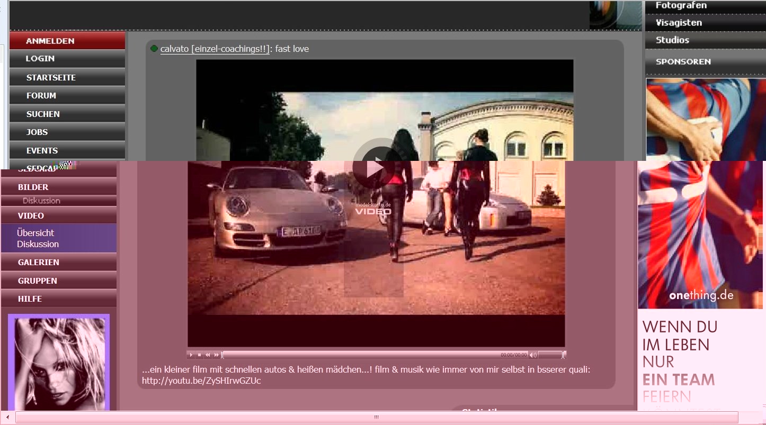Viewport: 766px width, 425px height.
Task: Open Übersicht under the VIDEO section
Action: coord(35,233)
